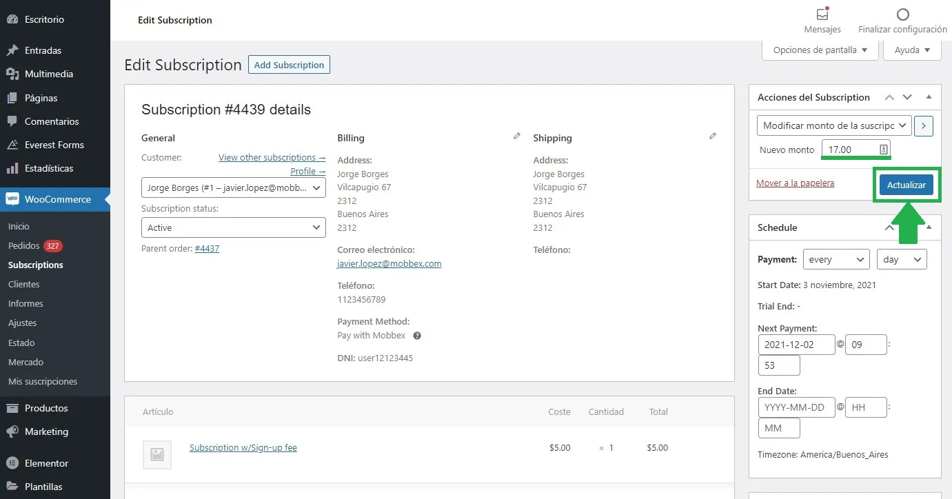Run selected subscription action arrow button
This screenshot has width=952, height=499.
tap(924, 125)
